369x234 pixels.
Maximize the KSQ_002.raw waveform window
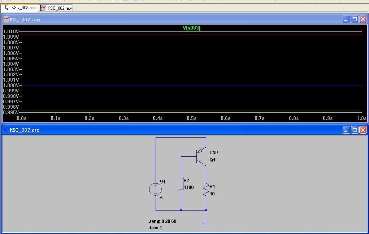[x=355, y=19]
